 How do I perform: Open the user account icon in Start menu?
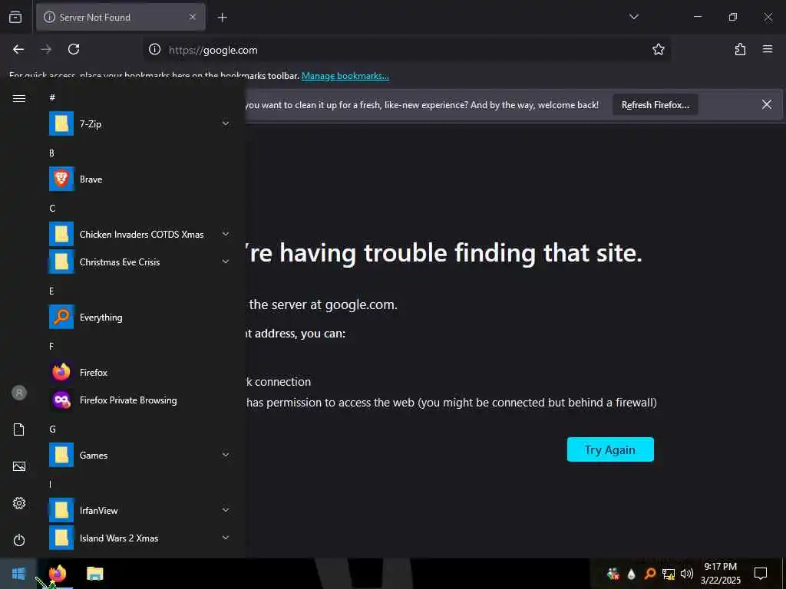click(19, 393)
